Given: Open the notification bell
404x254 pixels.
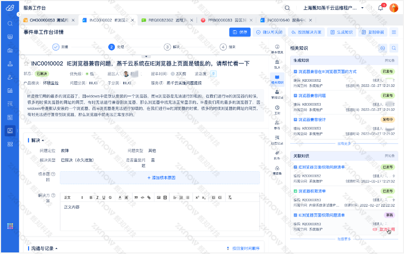Looking at the screenshot, I should [381, 8].
